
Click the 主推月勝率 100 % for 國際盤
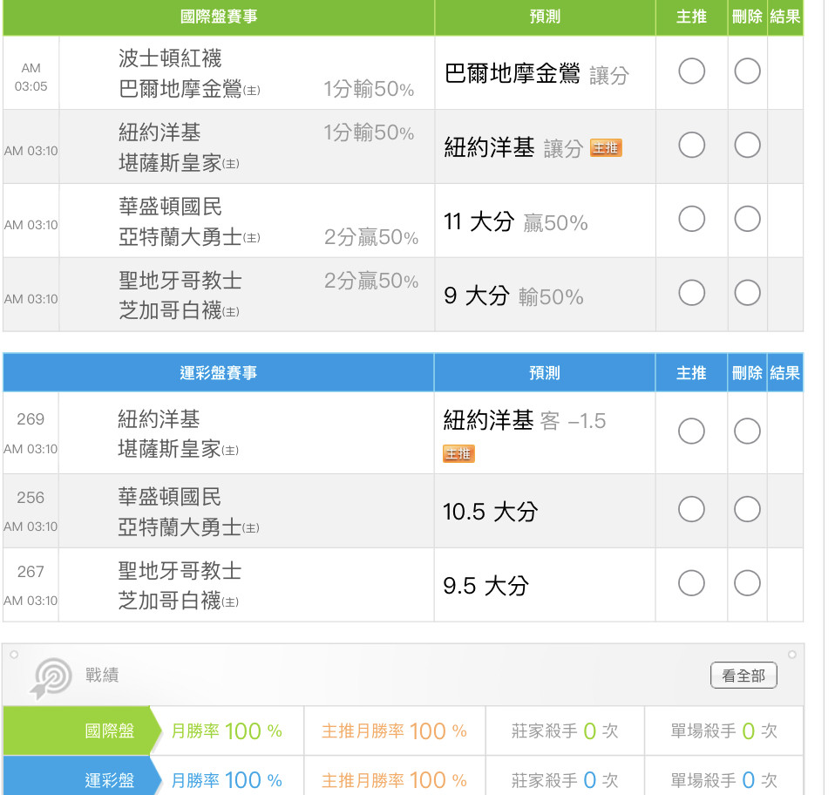(x=394, y=730)
